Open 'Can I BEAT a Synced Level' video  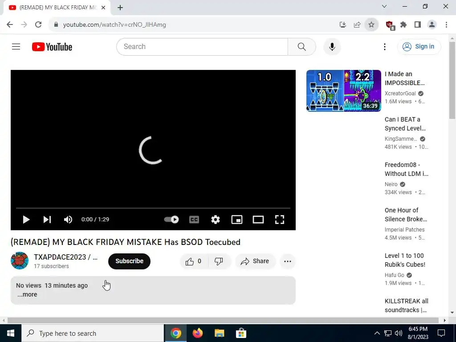tap(405, 124)
